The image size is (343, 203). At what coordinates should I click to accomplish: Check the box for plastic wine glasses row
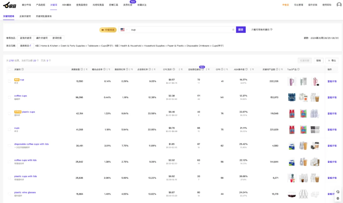click(10, 194)
